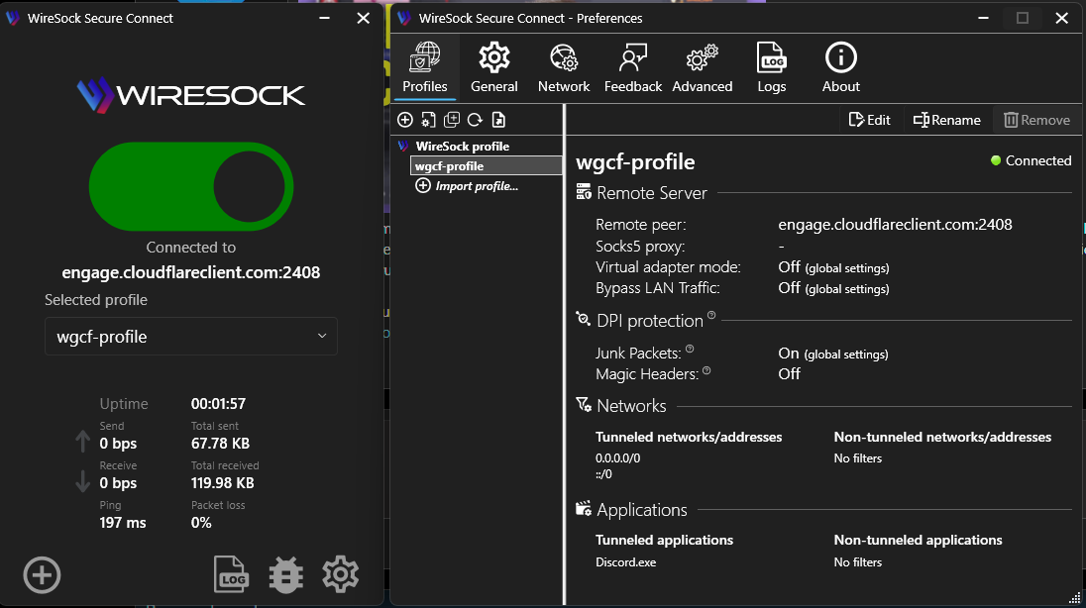Click the Total sent 67.78 KB value

[220, 444]
